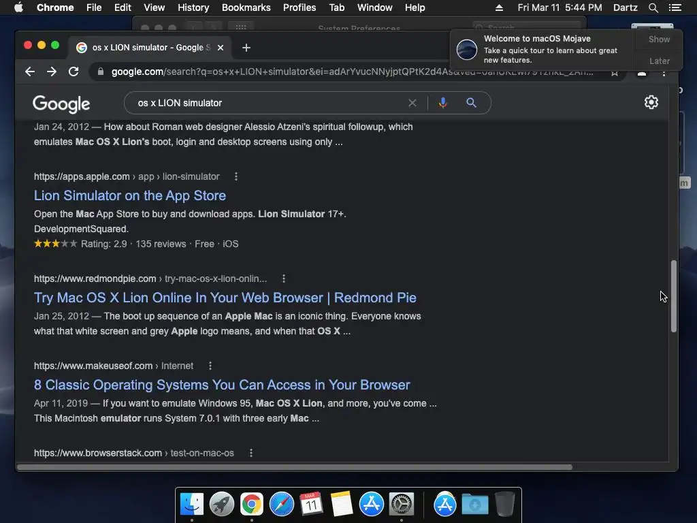
Task: Open the Window menu
Action: 375,7
